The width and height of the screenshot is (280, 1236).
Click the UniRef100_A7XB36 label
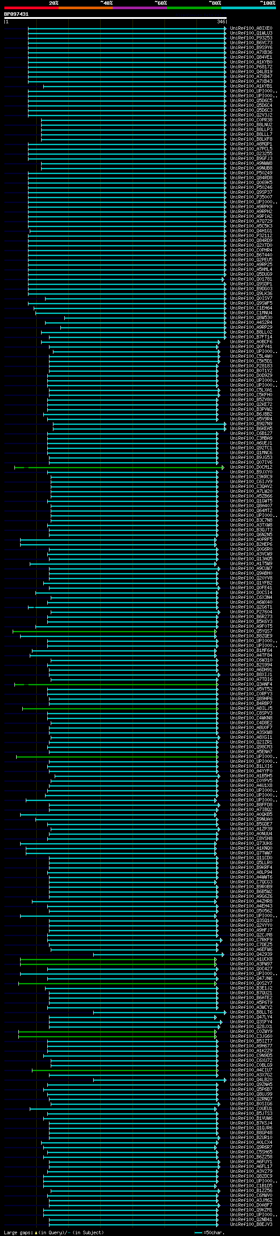(x=251, y=52)
